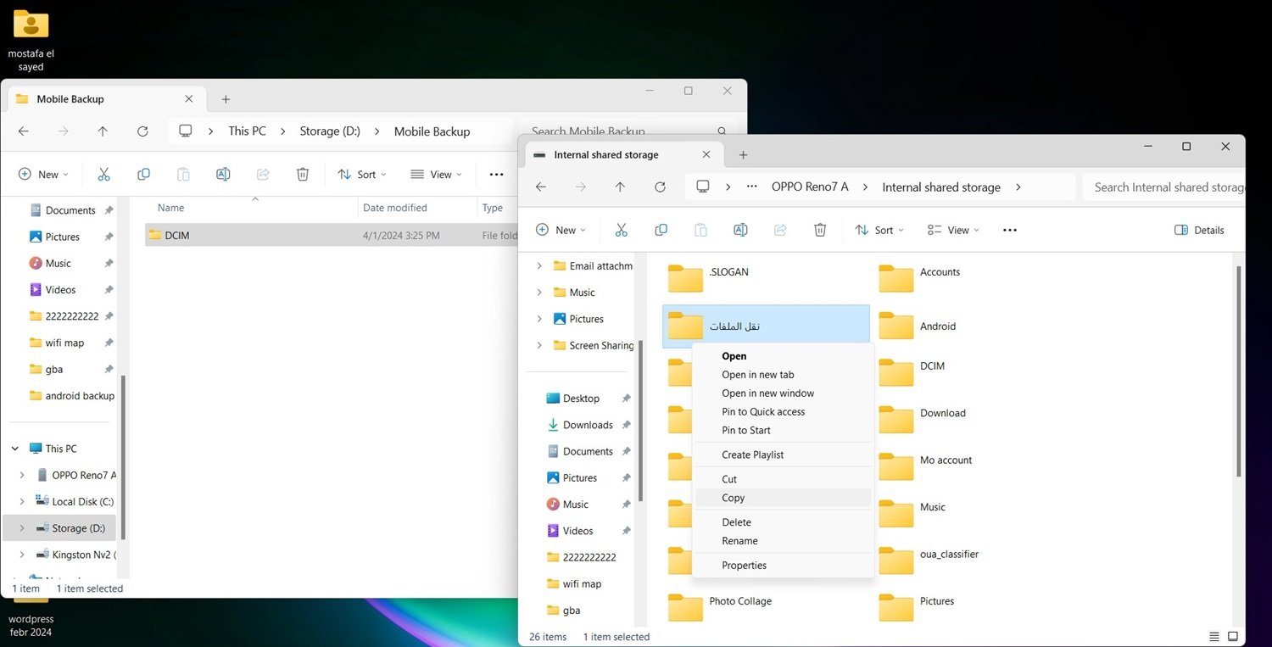Click Back arrow in Internal shared storage window
The image size is (1272, 647).
pos(541,187)
